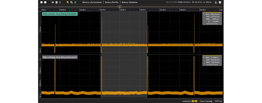Click the 35.00 s time ruler tick

point(123,10)
